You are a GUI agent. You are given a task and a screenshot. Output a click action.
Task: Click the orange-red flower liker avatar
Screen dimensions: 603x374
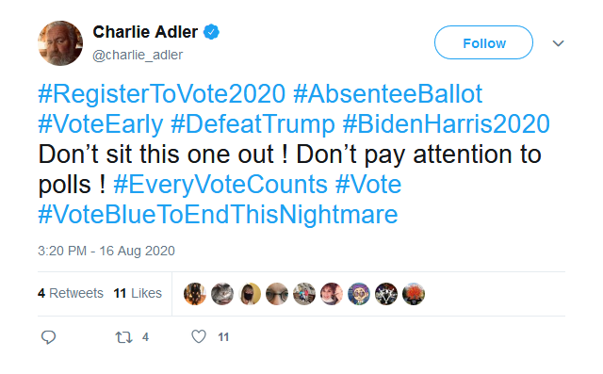click(x=414, y=294)
